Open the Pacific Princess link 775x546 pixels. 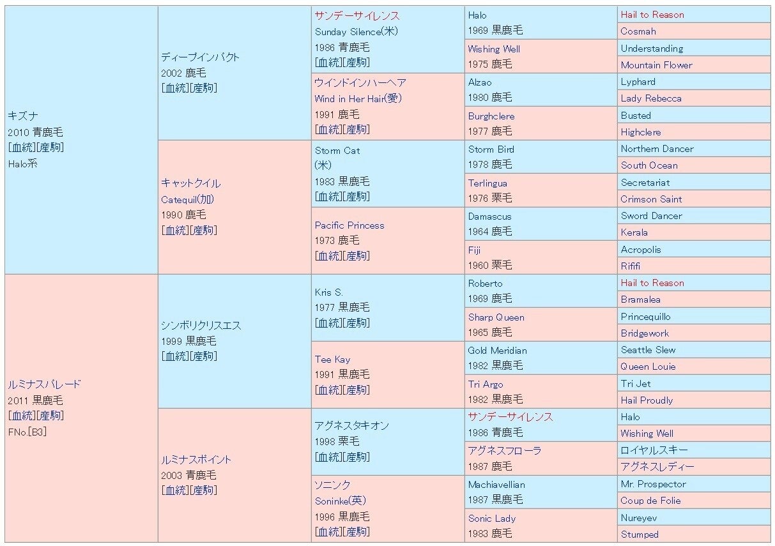(349, 225)
